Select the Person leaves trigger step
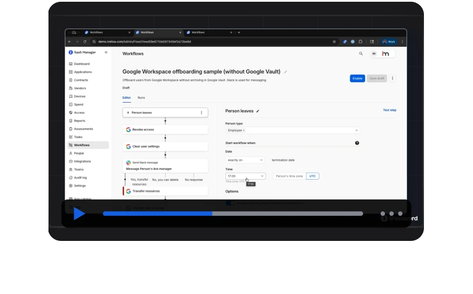The height and width of the screenshot is (294, 473). coord(165,113)
